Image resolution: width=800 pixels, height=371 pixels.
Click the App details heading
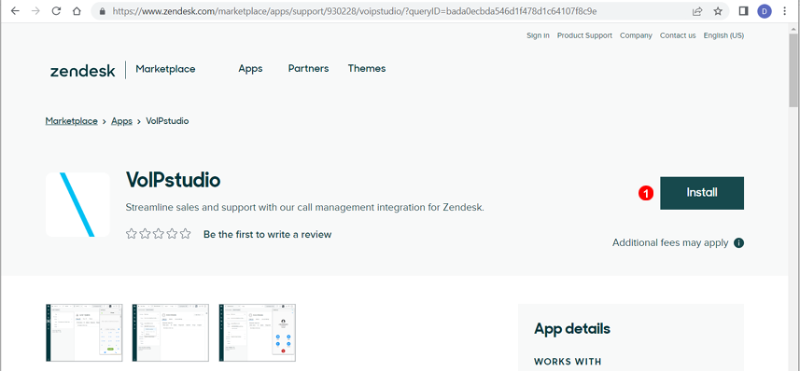tap(572, 329)
